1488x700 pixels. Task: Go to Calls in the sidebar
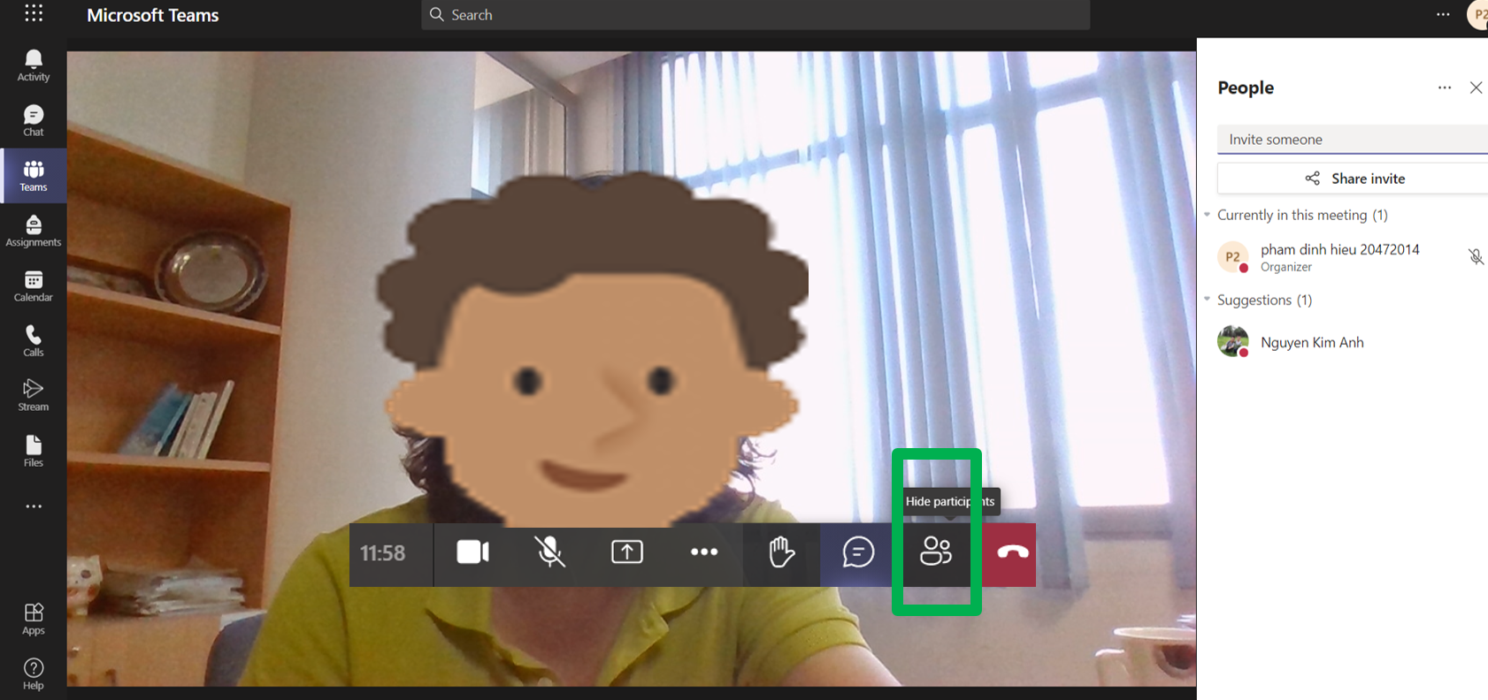(34, 340)
